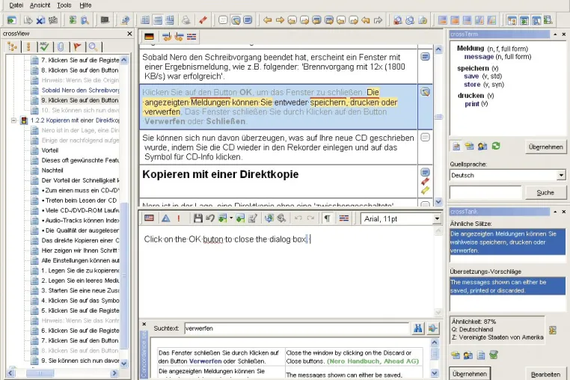
Task: Toggle the white empty speech bubble button
Action: point(223,20)
